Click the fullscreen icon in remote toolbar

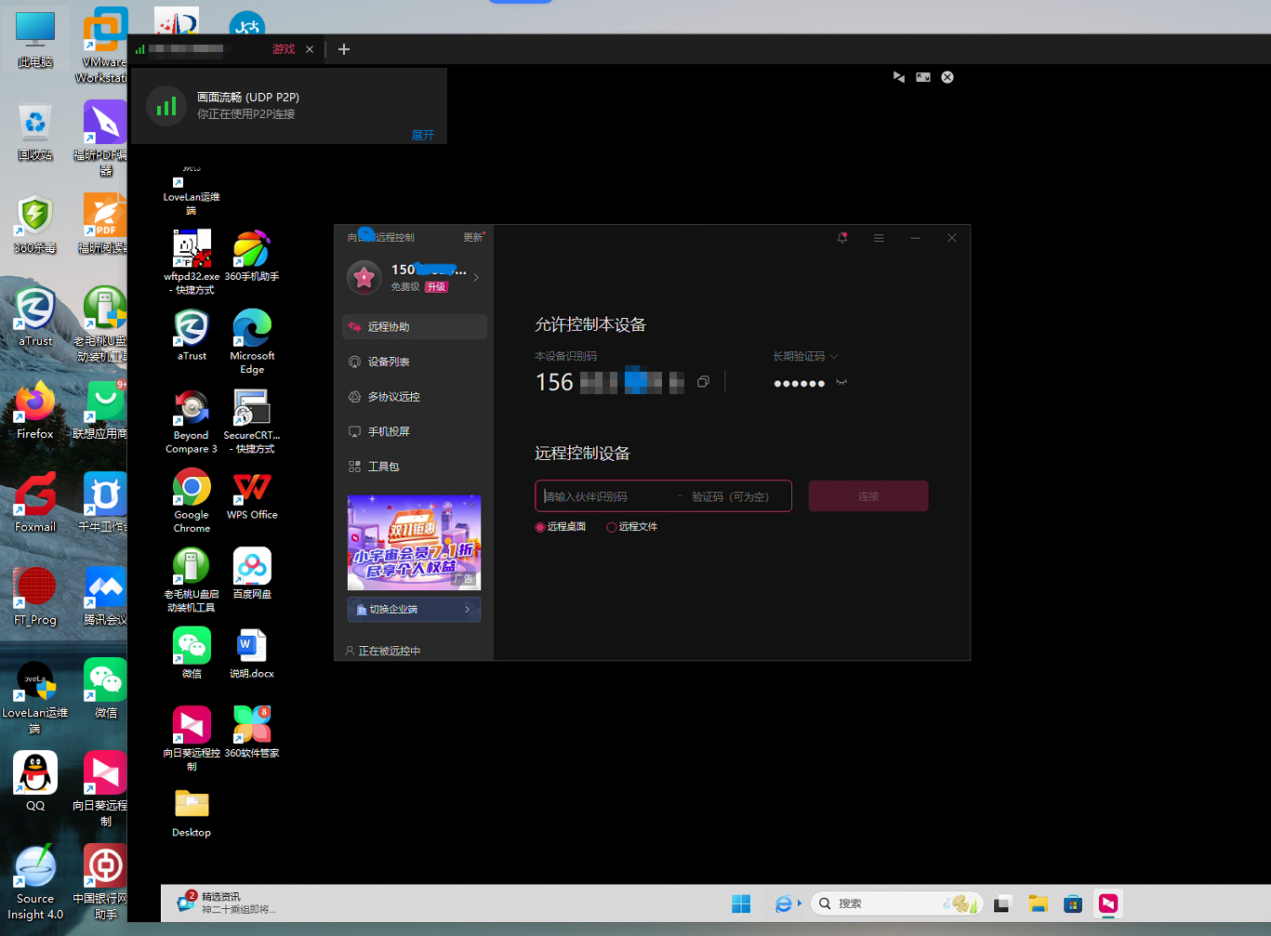pyautogui.click(x=922, y=77)
